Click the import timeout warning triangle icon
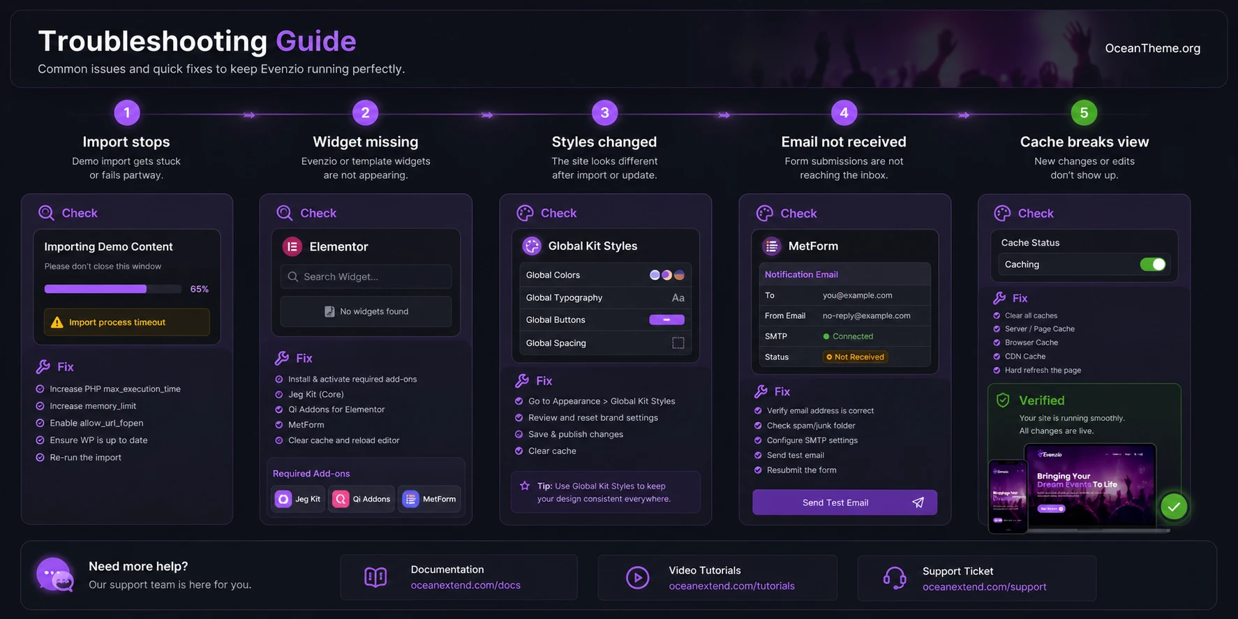Screen dimensions: 1238x619 (57, 322)
